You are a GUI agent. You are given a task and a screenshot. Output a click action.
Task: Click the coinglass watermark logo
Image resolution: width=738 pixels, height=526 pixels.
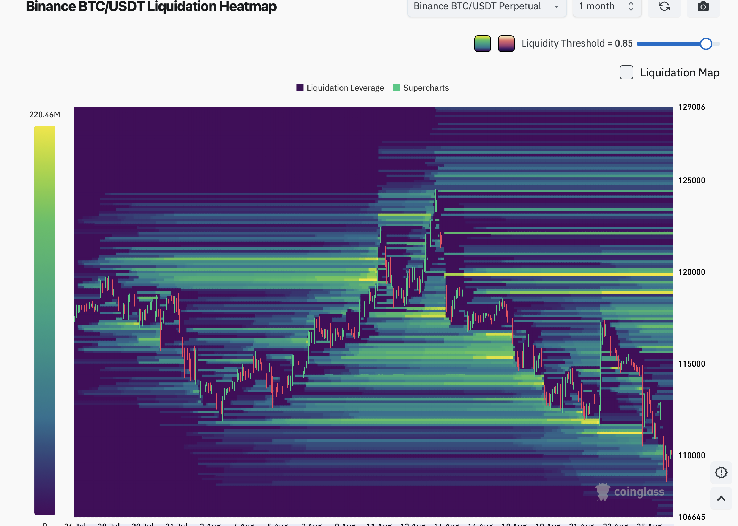point(630,492)
